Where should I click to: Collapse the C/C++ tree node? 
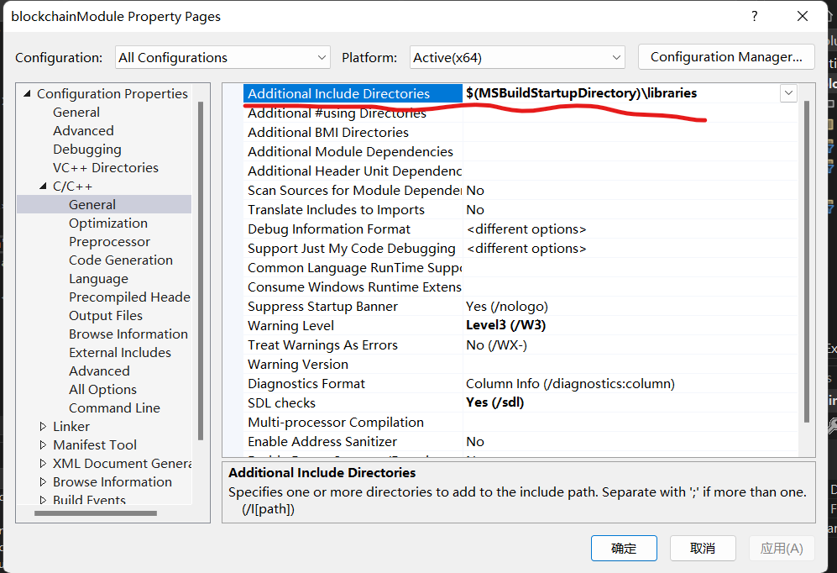[x=43, y=187]
